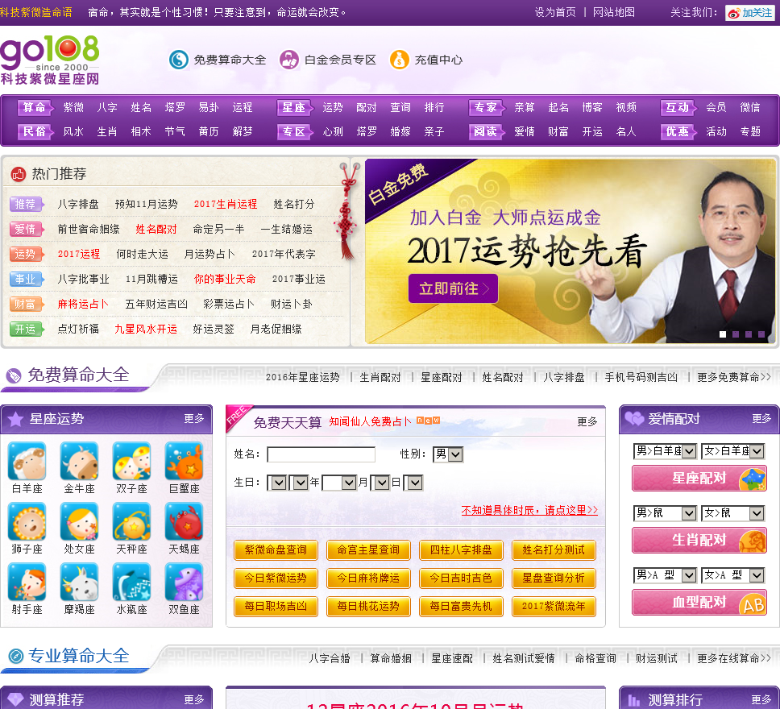780x709 pixels.
Task: Select 风水 in the 民俗 nav row
Action: click(73, 132)
